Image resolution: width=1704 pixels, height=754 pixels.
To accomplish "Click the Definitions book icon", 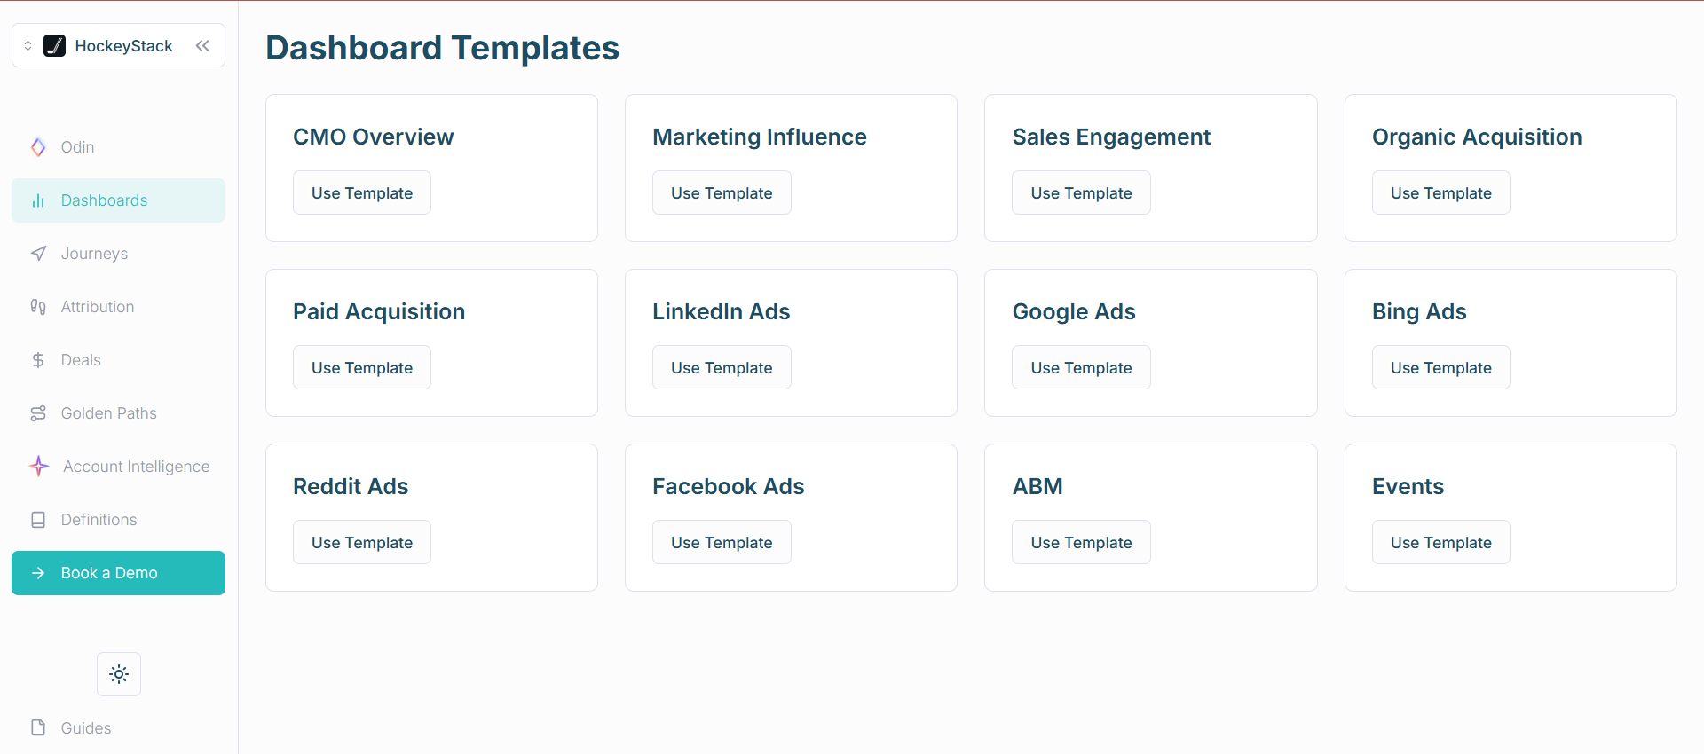I will 37,520.
